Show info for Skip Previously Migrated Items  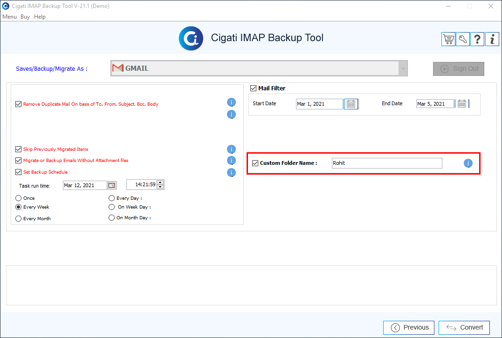click(232, 149)
